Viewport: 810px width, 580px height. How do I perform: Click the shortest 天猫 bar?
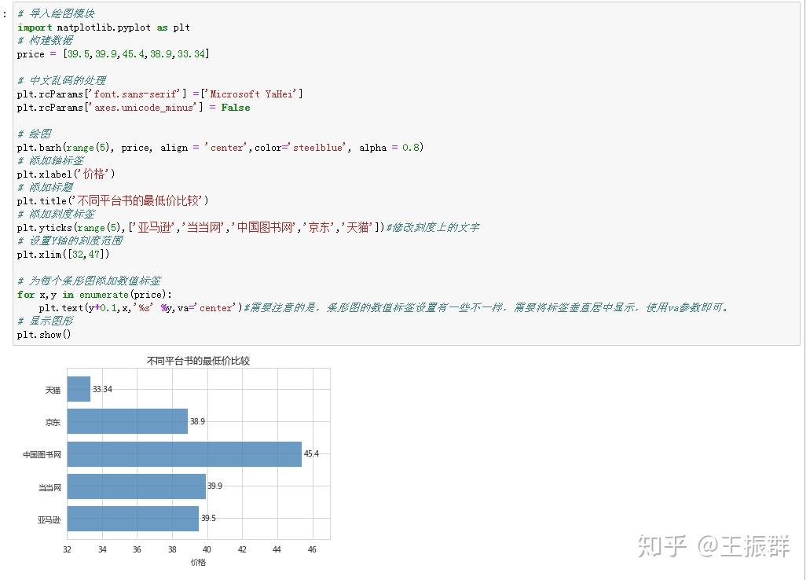79,390
